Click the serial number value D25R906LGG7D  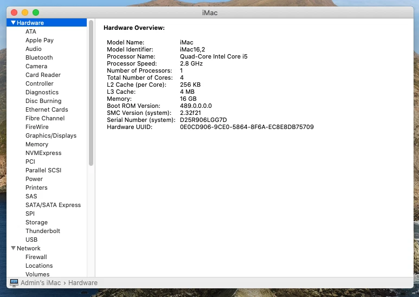[203, 120]
